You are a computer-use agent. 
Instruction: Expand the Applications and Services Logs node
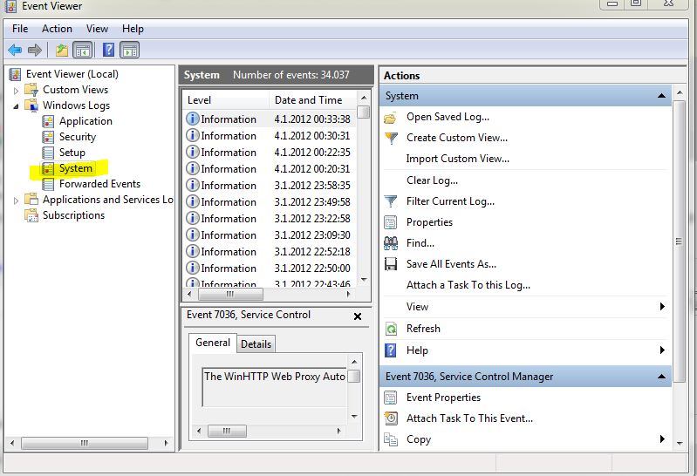point(16,200)
